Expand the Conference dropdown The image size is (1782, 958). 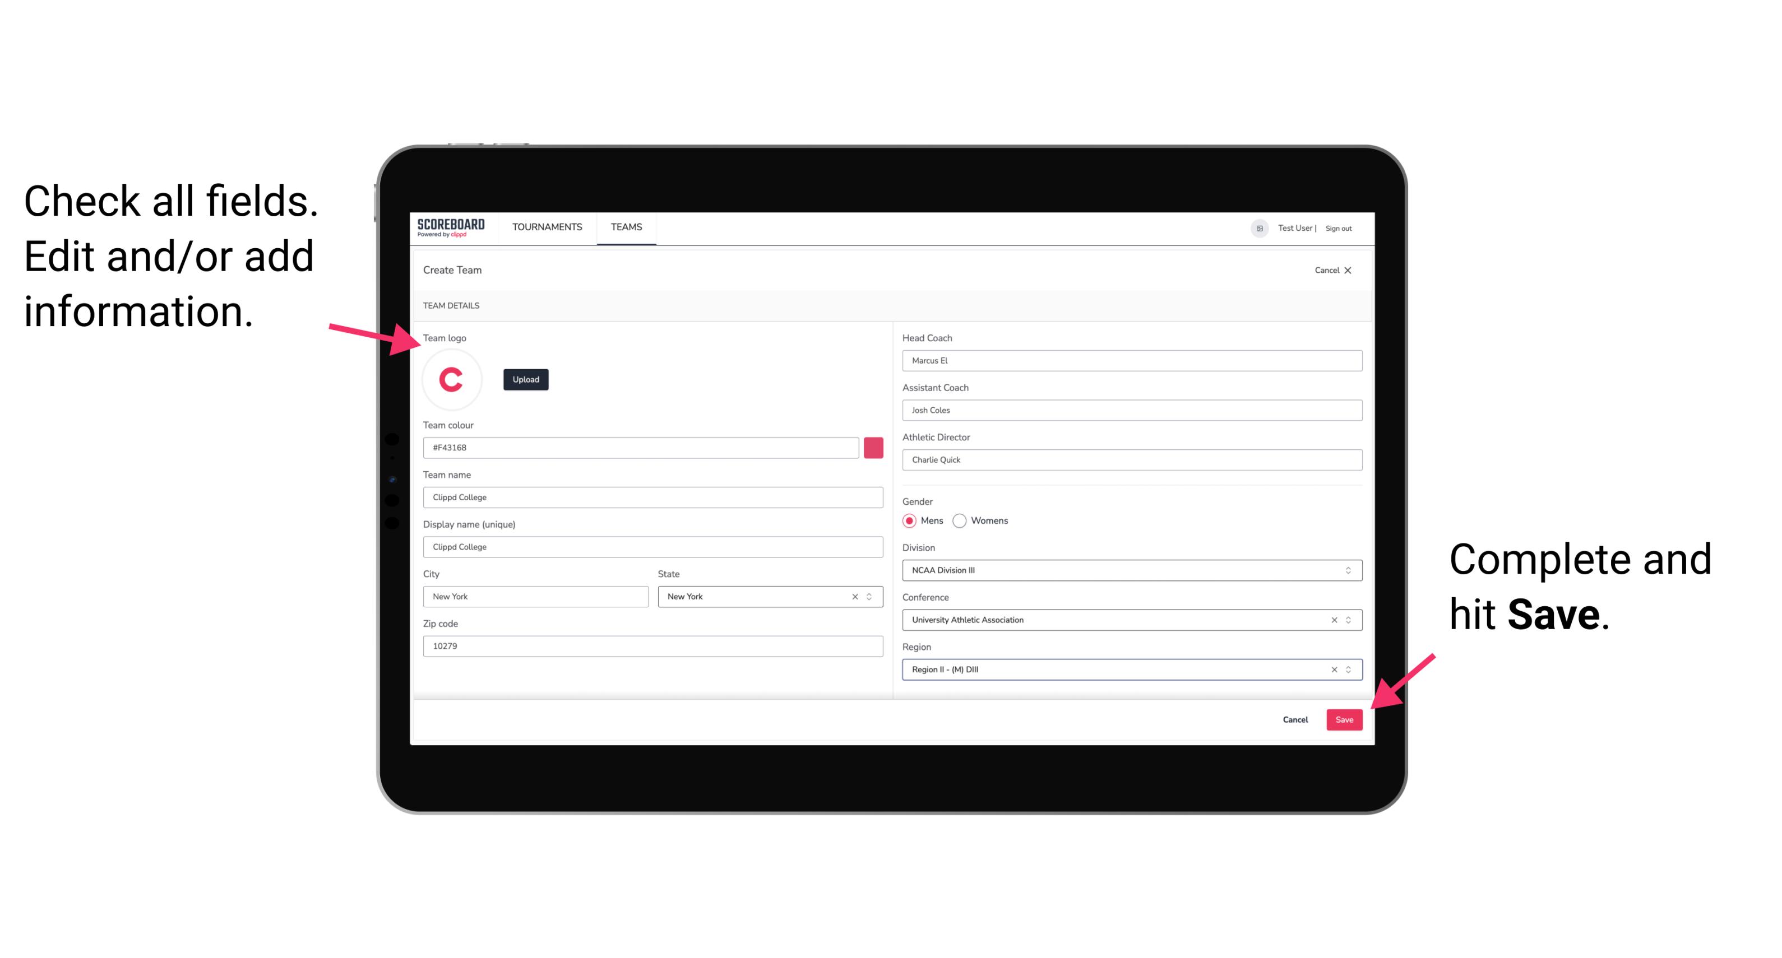[x=1349, y=620]
